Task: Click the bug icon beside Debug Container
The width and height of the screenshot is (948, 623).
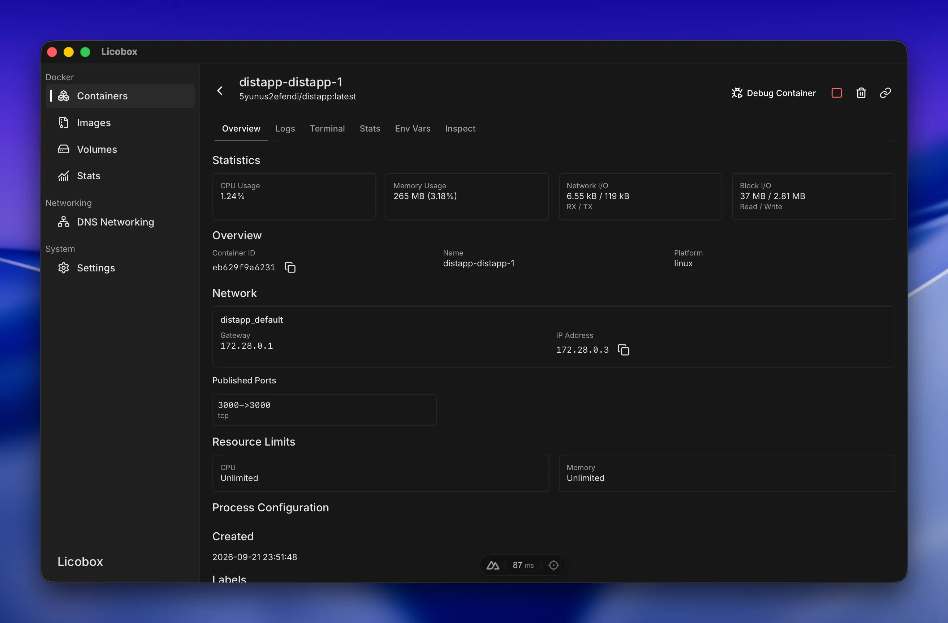Action: click(x=737, y=93)
